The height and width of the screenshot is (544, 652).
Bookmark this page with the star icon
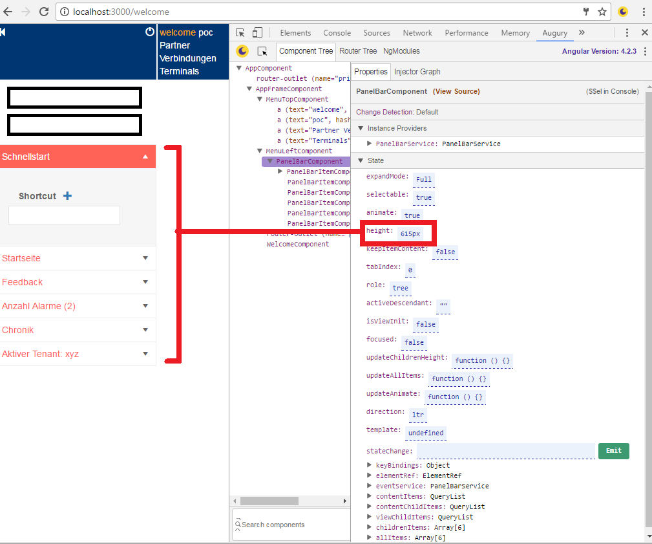coord(602,12)
